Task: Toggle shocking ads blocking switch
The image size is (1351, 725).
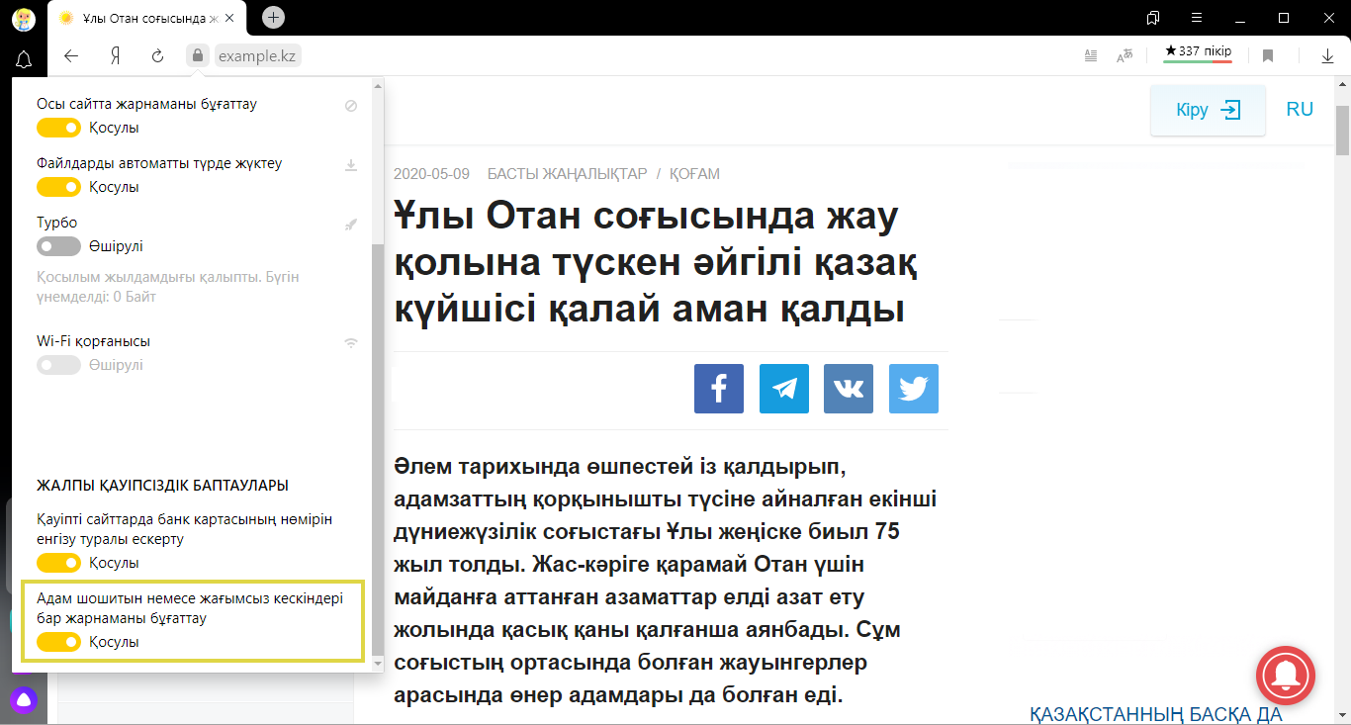Action: (58, 642)
